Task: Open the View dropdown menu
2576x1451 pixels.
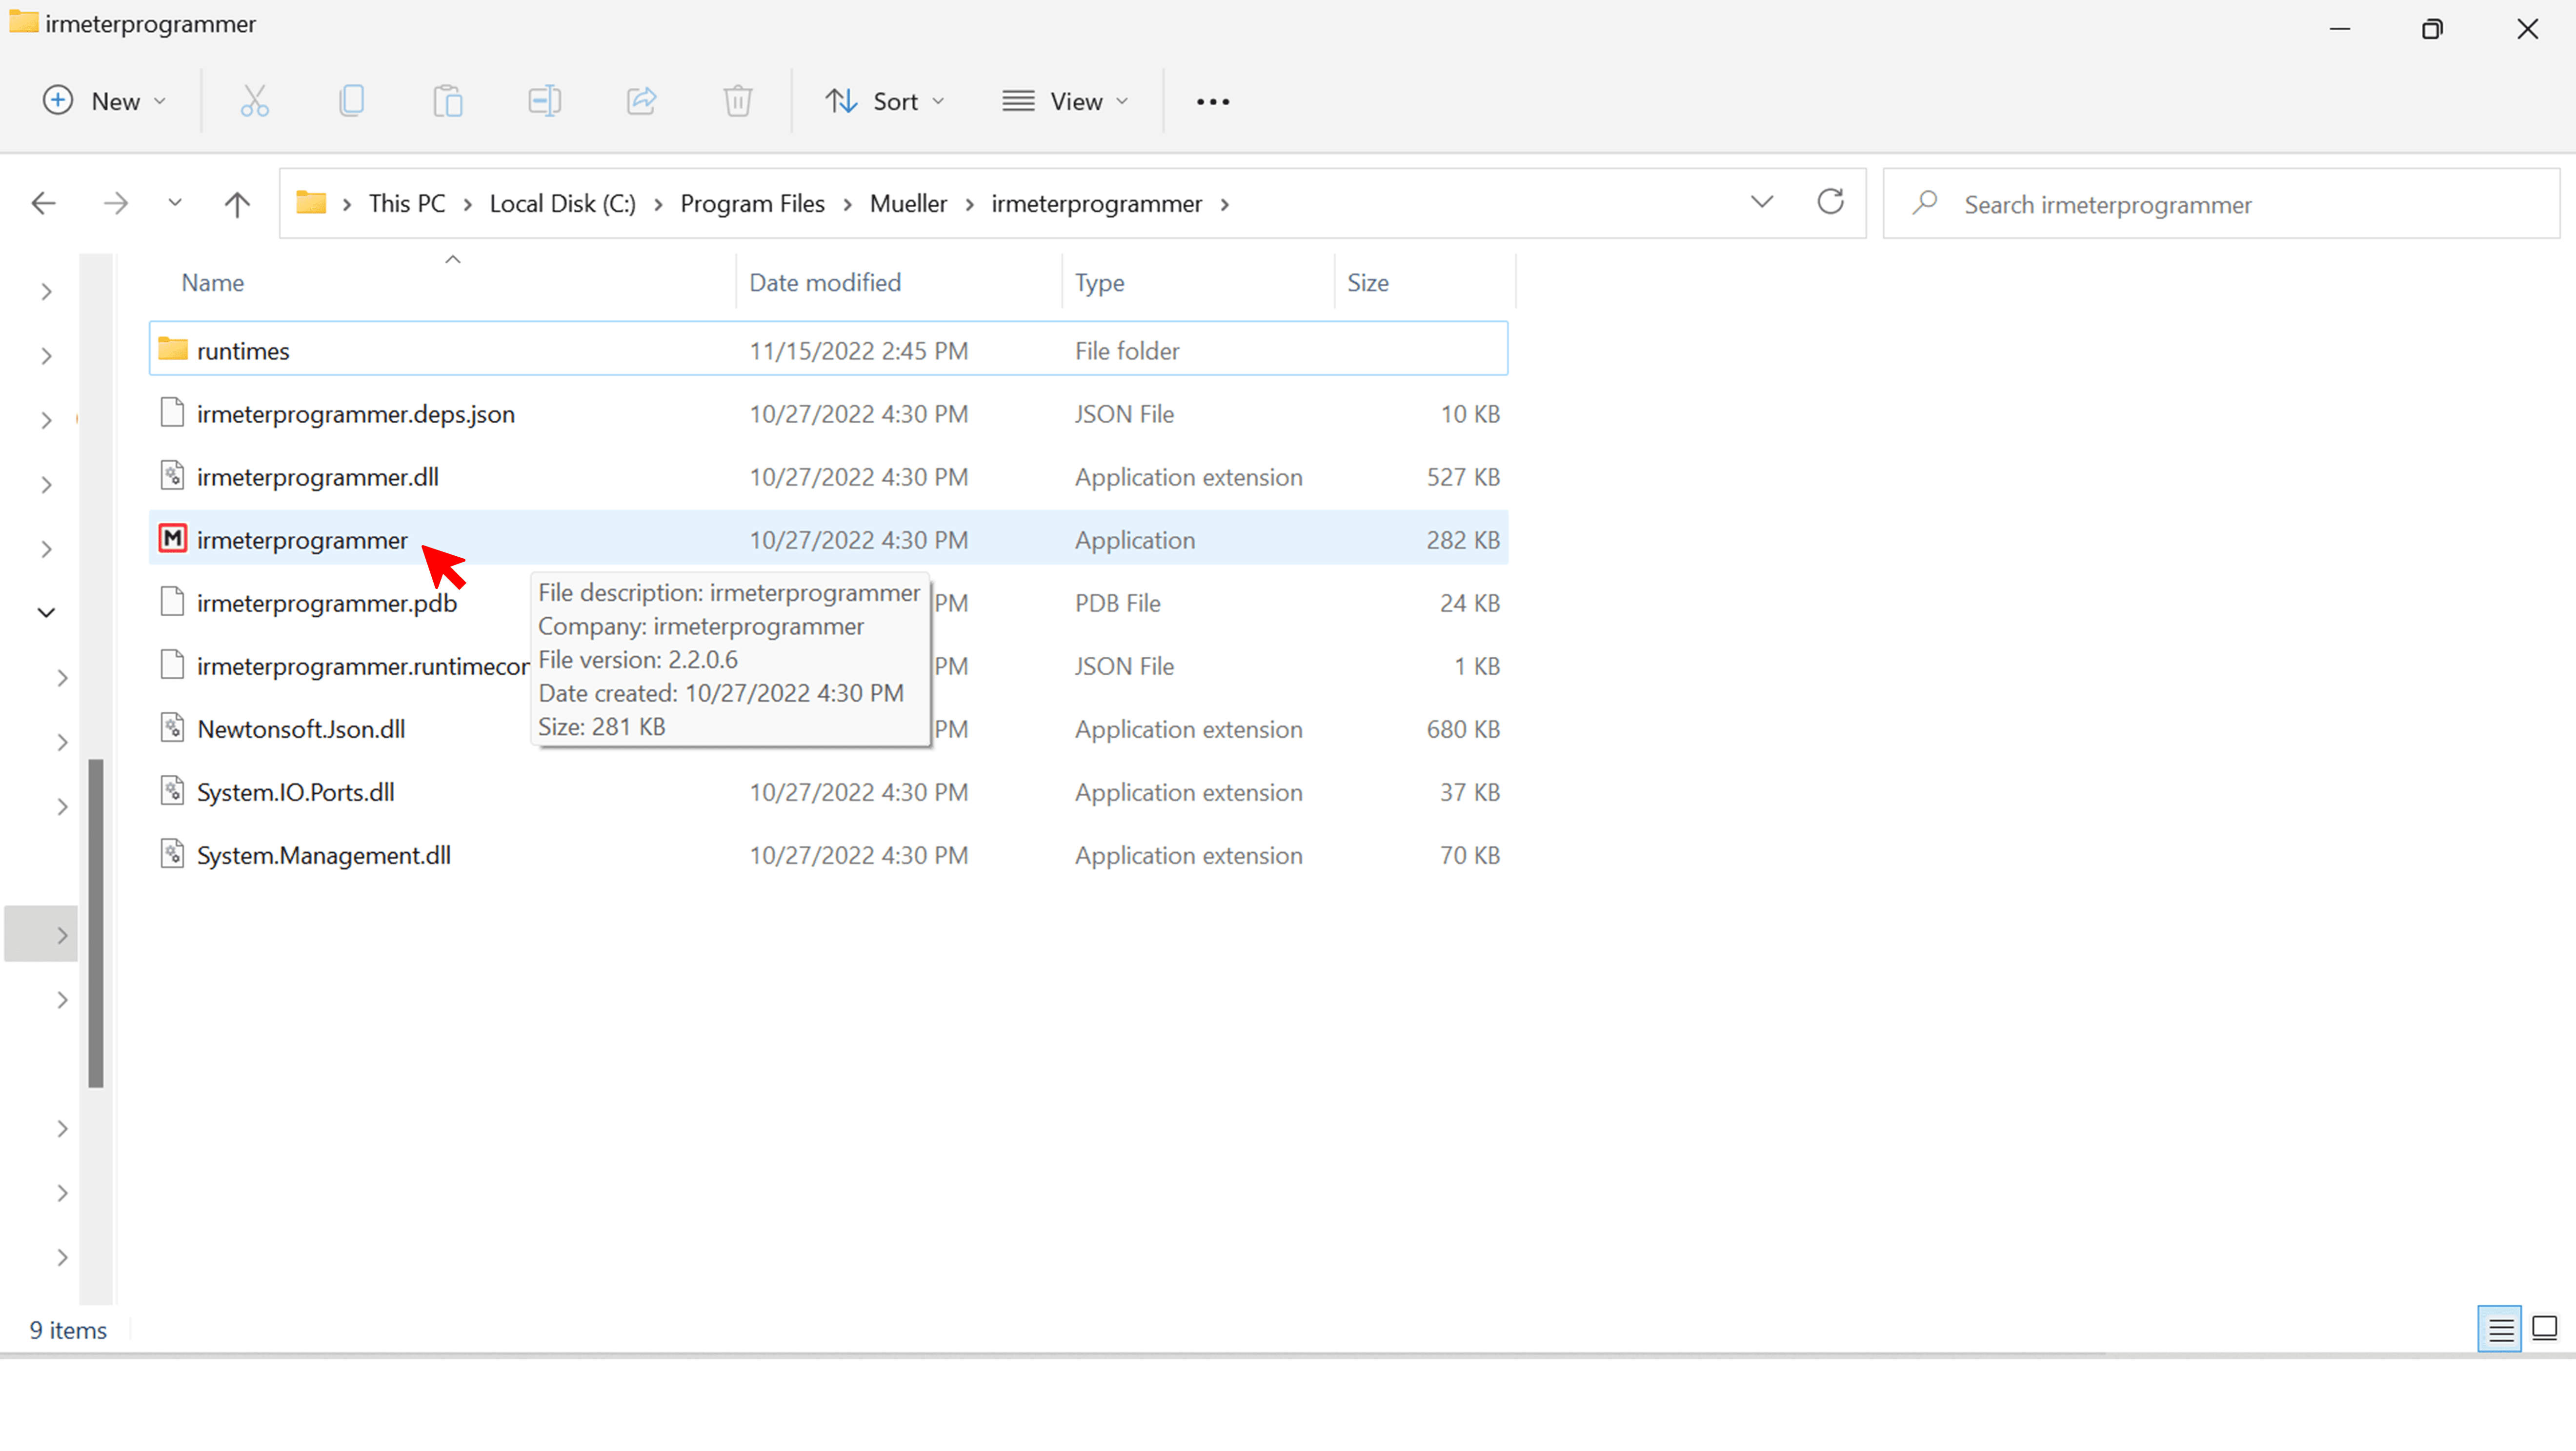Action: 1066,101
